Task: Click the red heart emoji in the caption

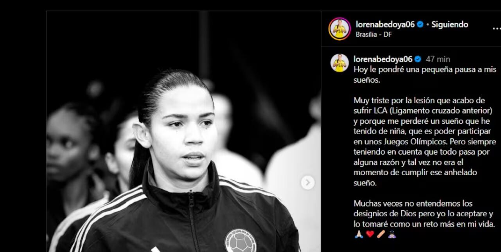Action: (x=370, y=234)
